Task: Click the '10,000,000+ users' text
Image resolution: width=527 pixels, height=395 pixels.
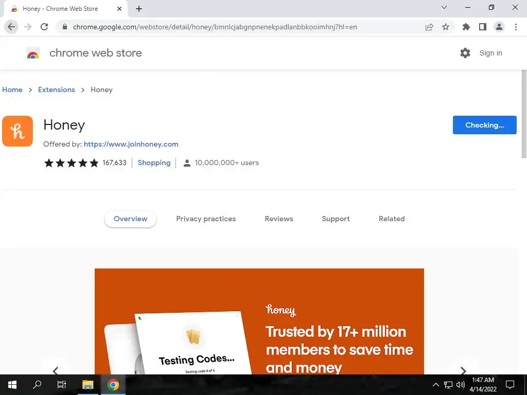Action: [x=227, y=163]
